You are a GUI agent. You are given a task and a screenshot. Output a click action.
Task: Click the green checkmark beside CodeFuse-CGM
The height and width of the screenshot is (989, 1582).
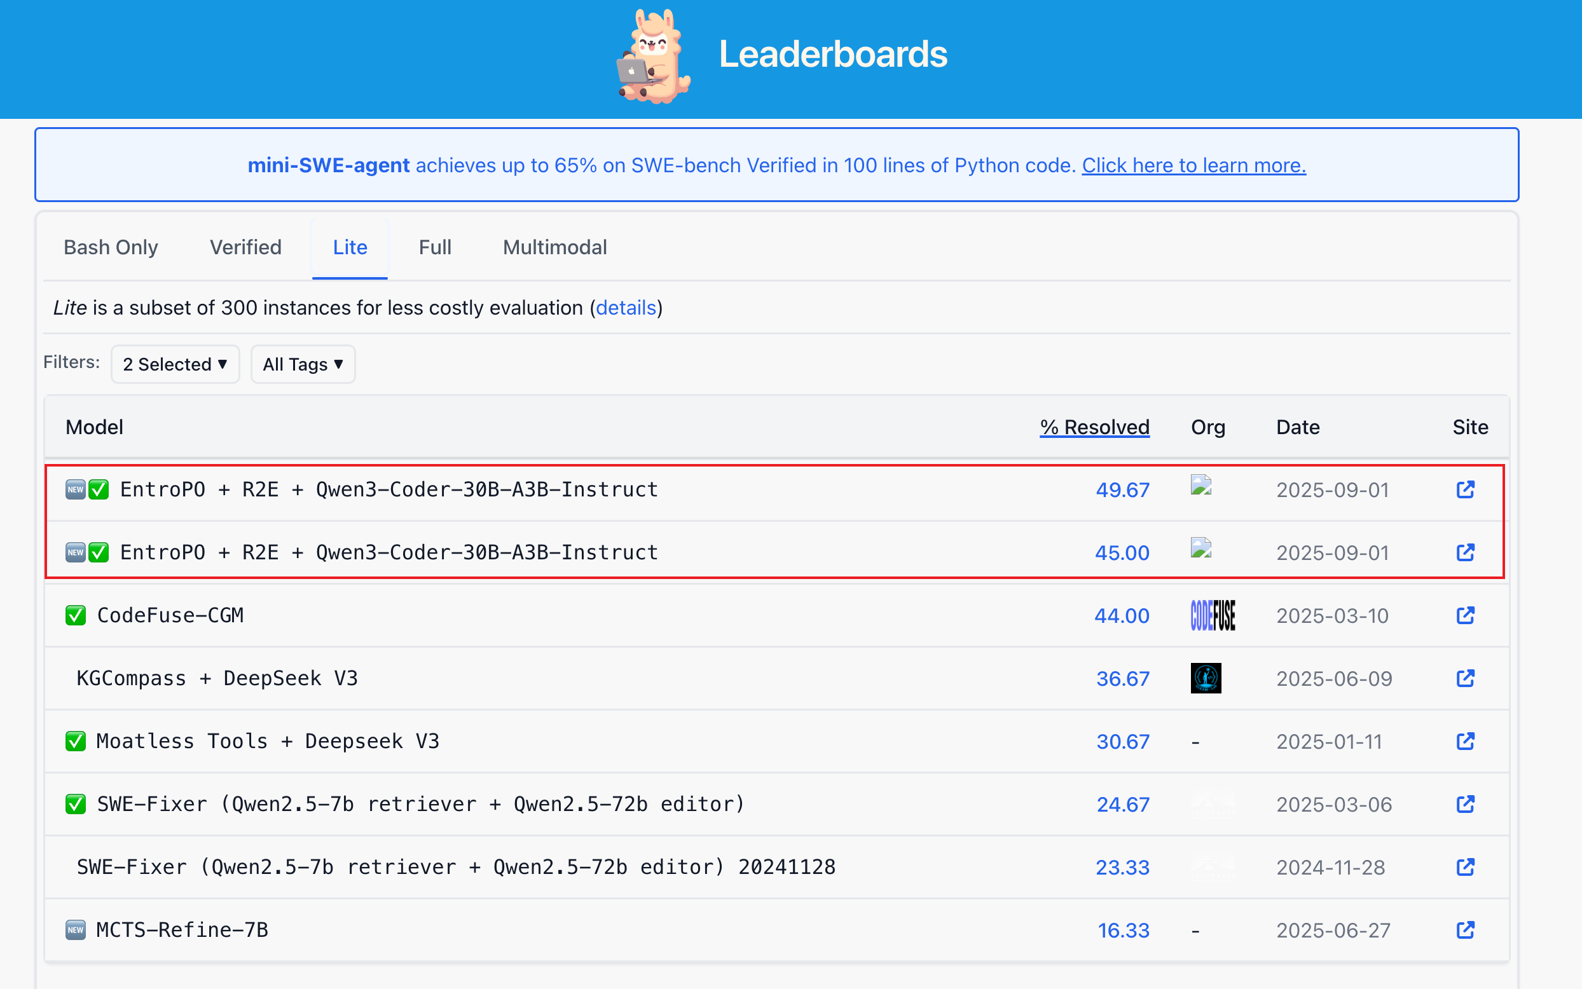(75, 615)
